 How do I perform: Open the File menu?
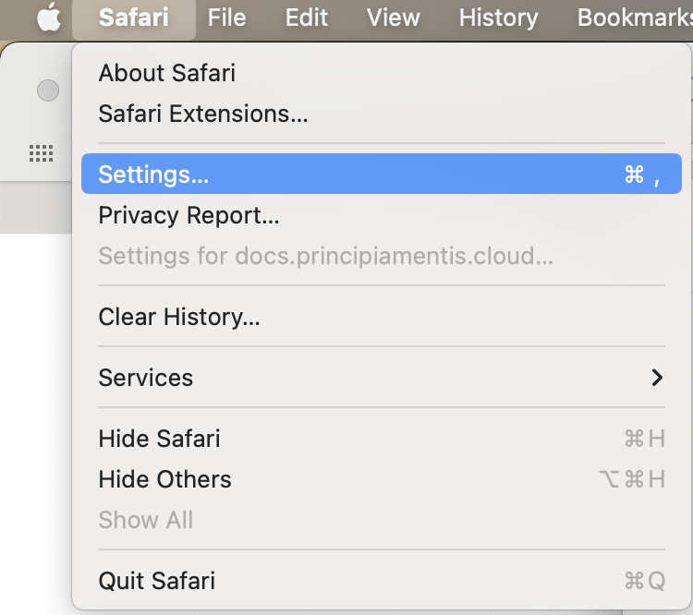tap(226, 18)
